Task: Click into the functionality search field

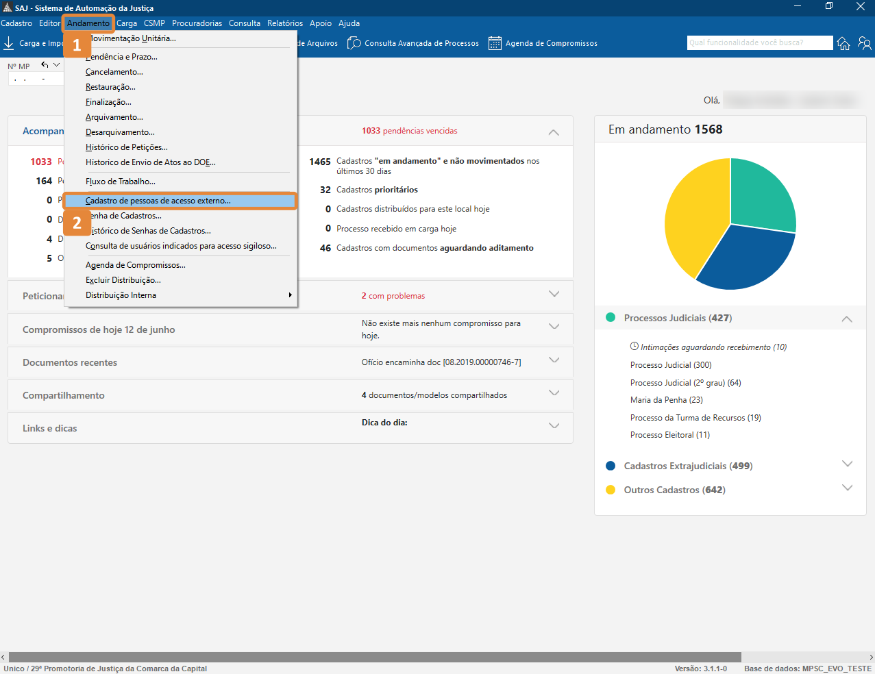Action: pyautogui.click(x=760, y=42)
